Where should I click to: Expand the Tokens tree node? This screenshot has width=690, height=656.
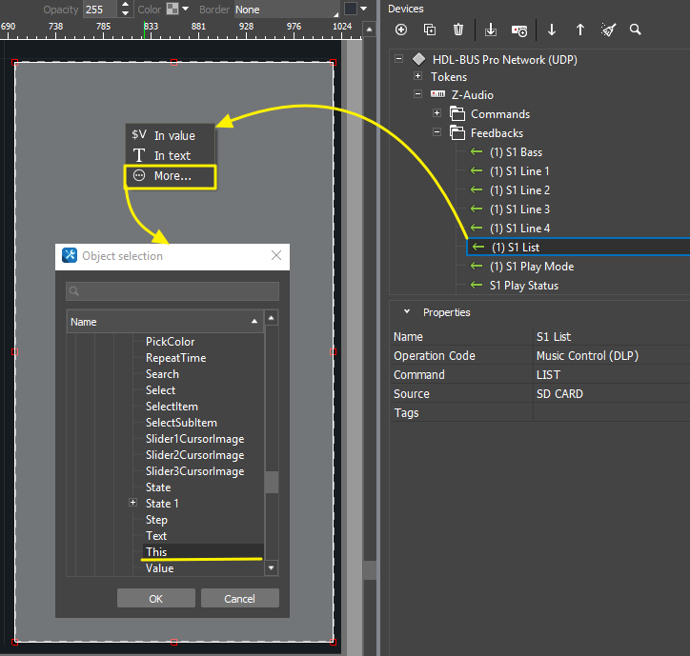pyautogui.click(x=417, y=76)
